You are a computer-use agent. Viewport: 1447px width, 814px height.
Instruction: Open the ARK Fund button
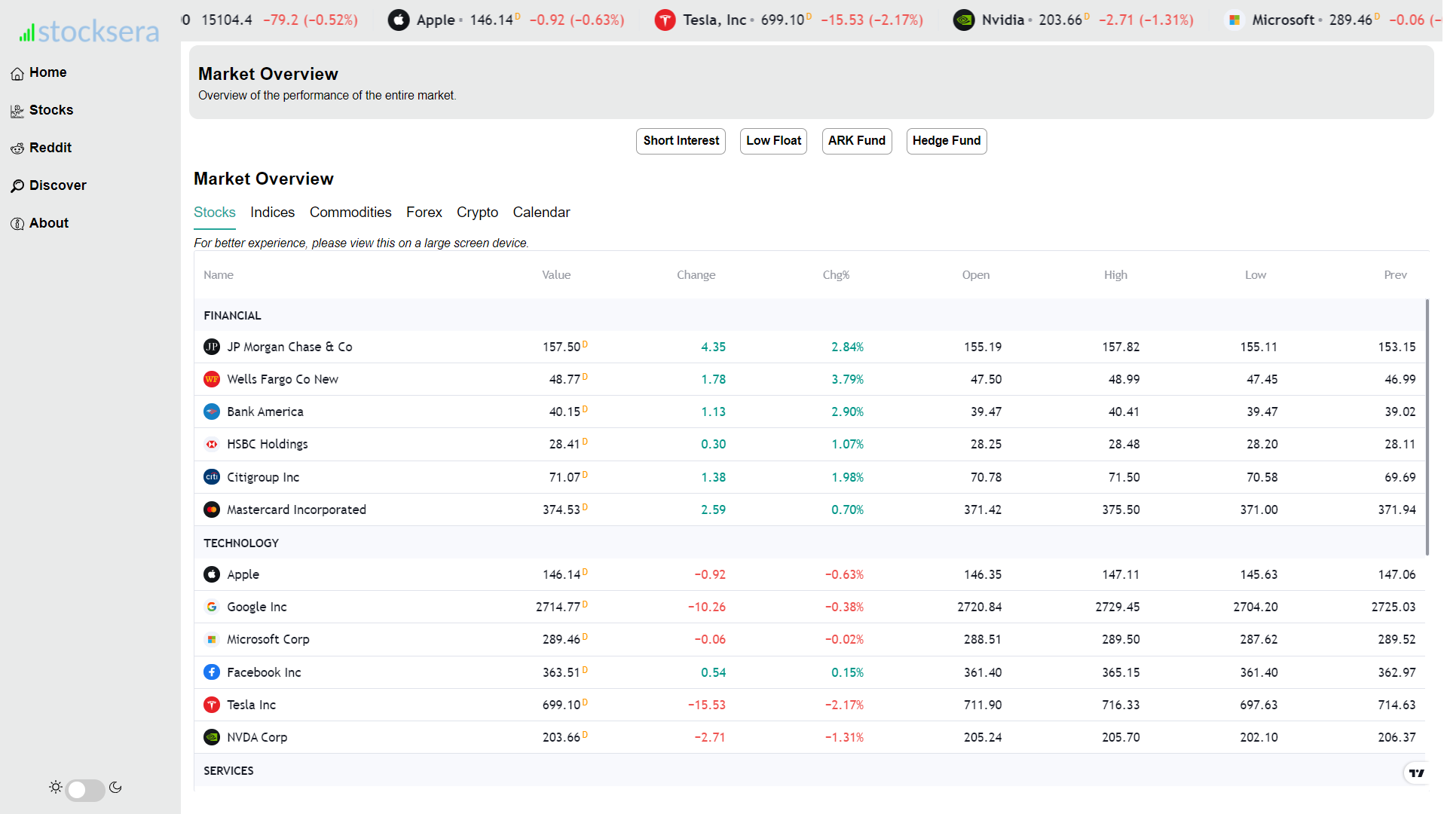[x=856, y=141]
